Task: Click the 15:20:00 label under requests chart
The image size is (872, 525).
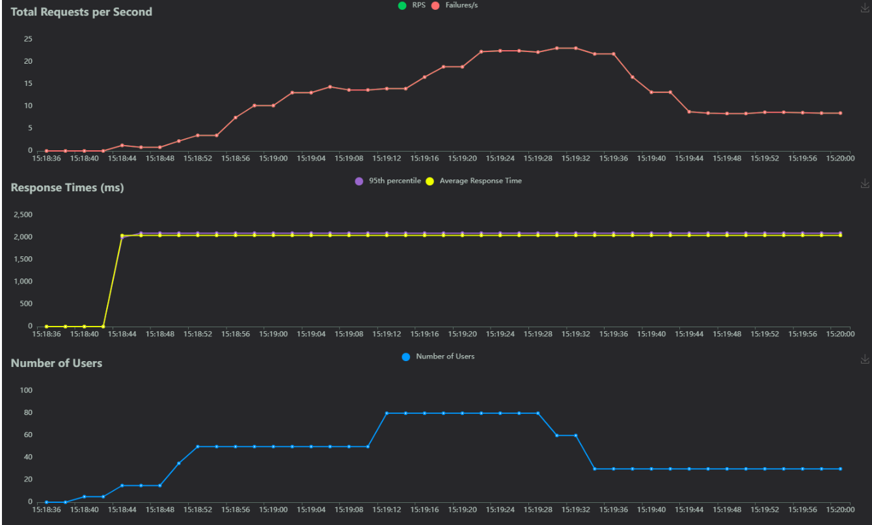Action: pos(840,157)
